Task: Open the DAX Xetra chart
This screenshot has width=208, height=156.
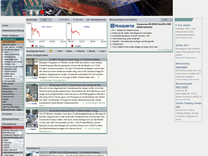Action: 46,35
